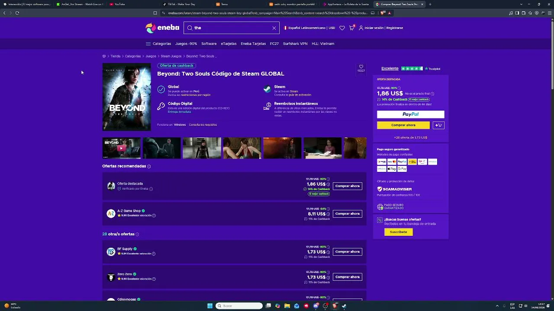Open the Windows Start menu
The width and height of the screenshot is (554, 311).
[x=210, y=306]
